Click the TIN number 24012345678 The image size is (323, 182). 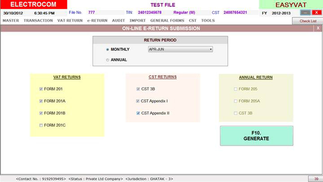click(150, 12)
